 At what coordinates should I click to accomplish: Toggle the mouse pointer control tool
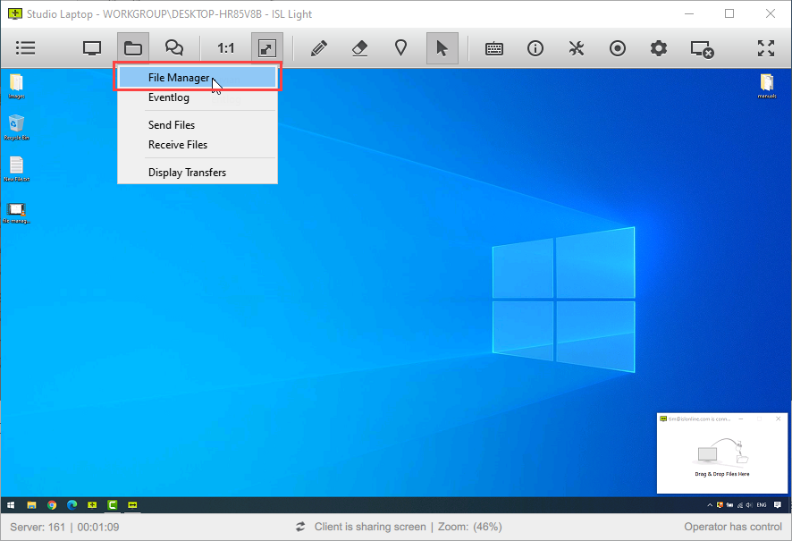coord(442,48)
